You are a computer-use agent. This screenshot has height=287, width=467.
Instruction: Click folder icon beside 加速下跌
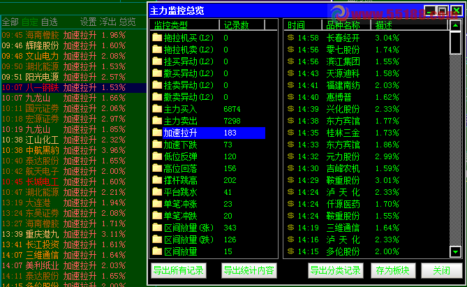pyautogui.click(x=157, y=145)
